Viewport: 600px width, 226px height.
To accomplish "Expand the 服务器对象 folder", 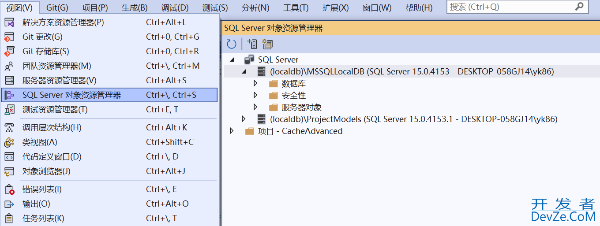I will [x=255, y=107].
